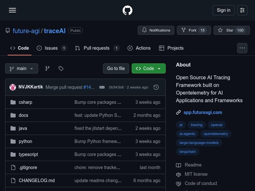This screenshot has height=191, width=255.
Task: Expand the main branch dropdown
Action: 22,68
